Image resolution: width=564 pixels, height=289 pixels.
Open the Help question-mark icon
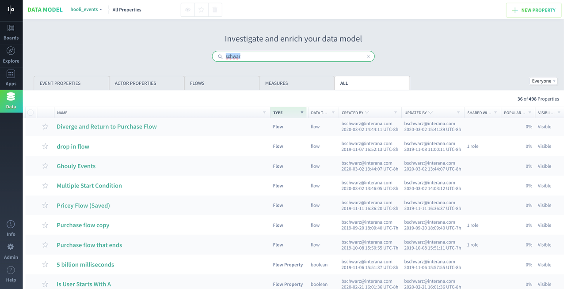(11, 270)
